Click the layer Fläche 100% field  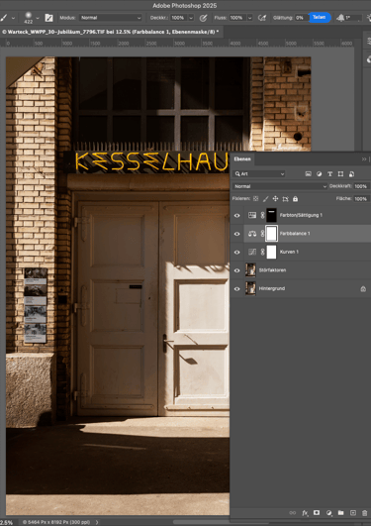click(361, 198)
